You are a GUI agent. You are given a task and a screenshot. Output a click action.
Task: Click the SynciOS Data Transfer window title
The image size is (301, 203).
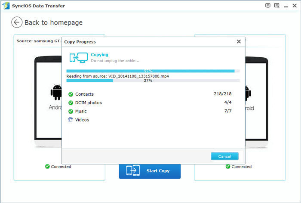(x=38, y=6)
